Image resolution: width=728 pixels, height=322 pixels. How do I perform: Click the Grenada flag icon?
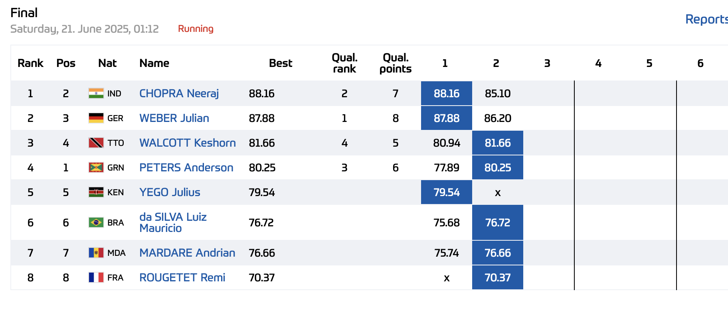pos(96,167)
